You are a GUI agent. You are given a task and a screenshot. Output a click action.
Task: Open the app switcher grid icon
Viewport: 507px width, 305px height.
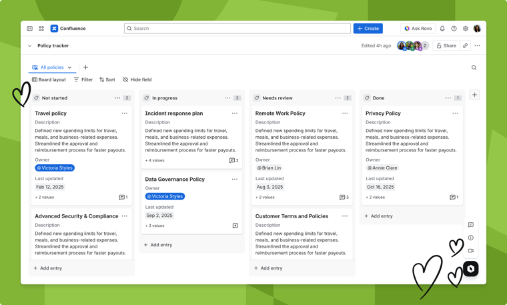41,29
